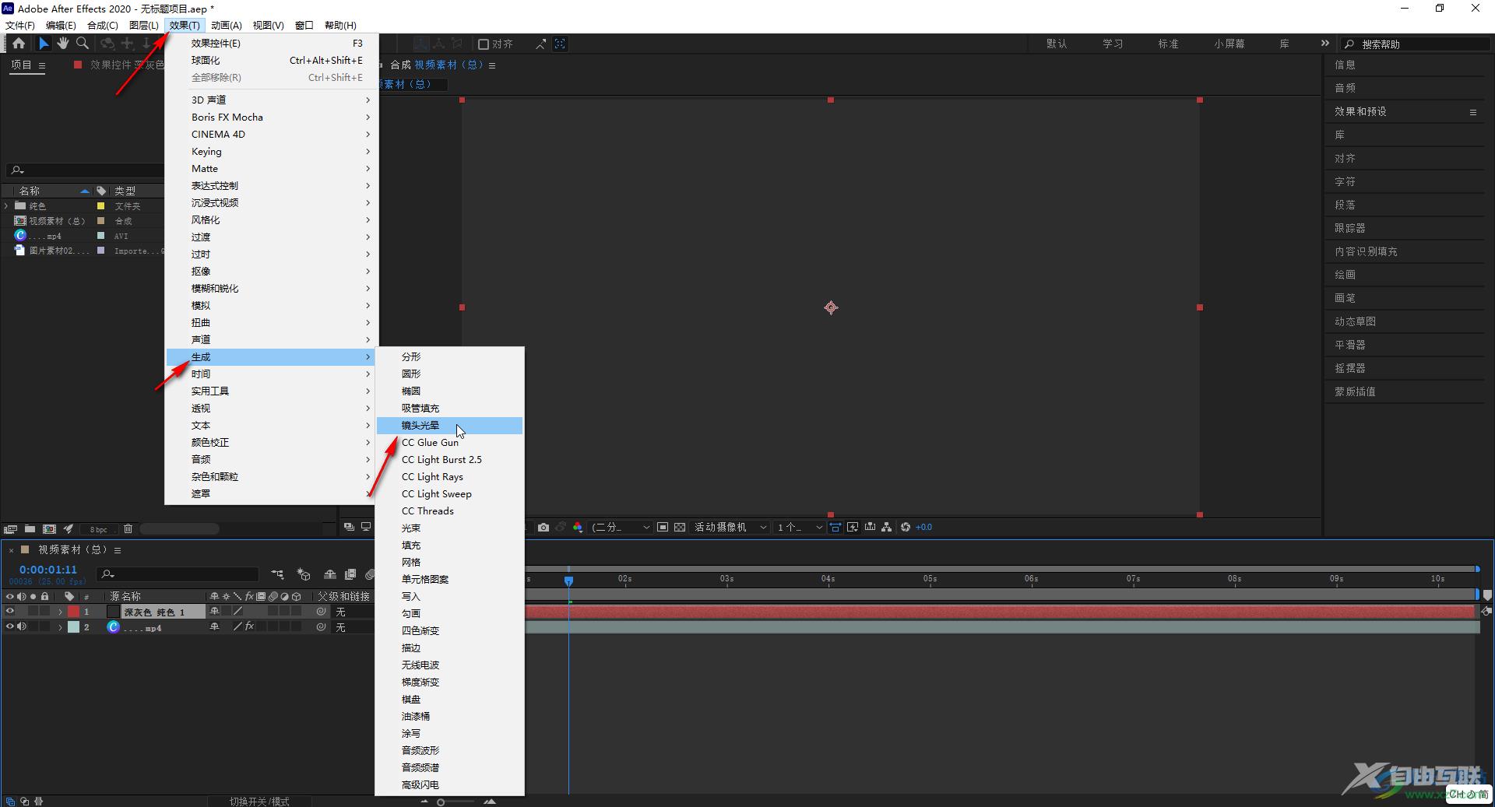Open resolution dropdown showing (二分

click(620, 528)
